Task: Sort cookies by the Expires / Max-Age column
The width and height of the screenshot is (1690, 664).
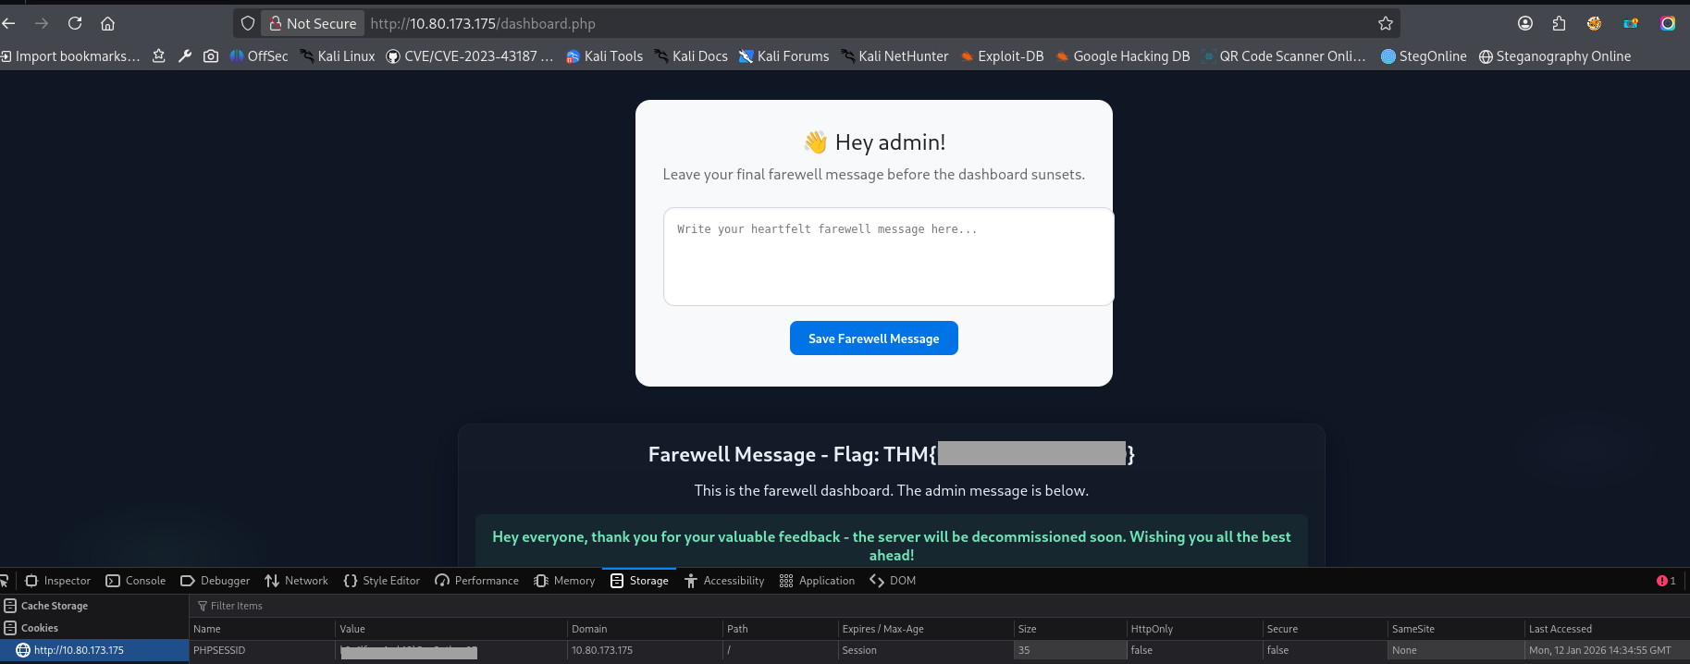Action: click(882, 629)
